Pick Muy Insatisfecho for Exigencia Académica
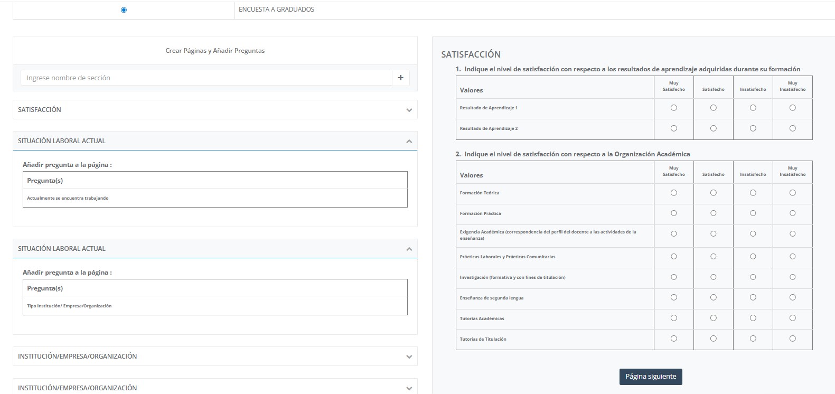This screenshot has height=394, width=835. pos(792,234)
